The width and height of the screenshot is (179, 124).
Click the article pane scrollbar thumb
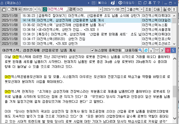[x=175, y=92]
